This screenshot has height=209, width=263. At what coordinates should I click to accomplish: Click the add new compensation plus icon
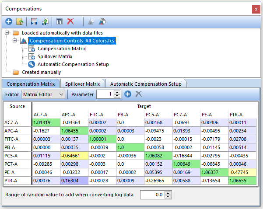[9, 21]
